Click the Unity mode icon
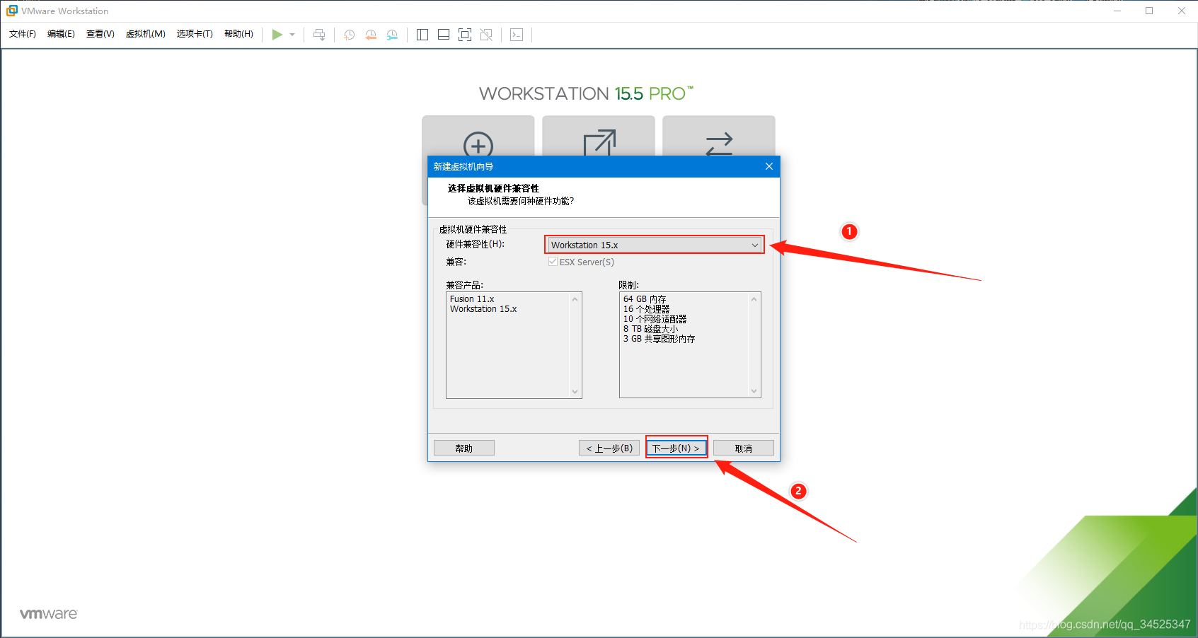 [x=486, y=35]
